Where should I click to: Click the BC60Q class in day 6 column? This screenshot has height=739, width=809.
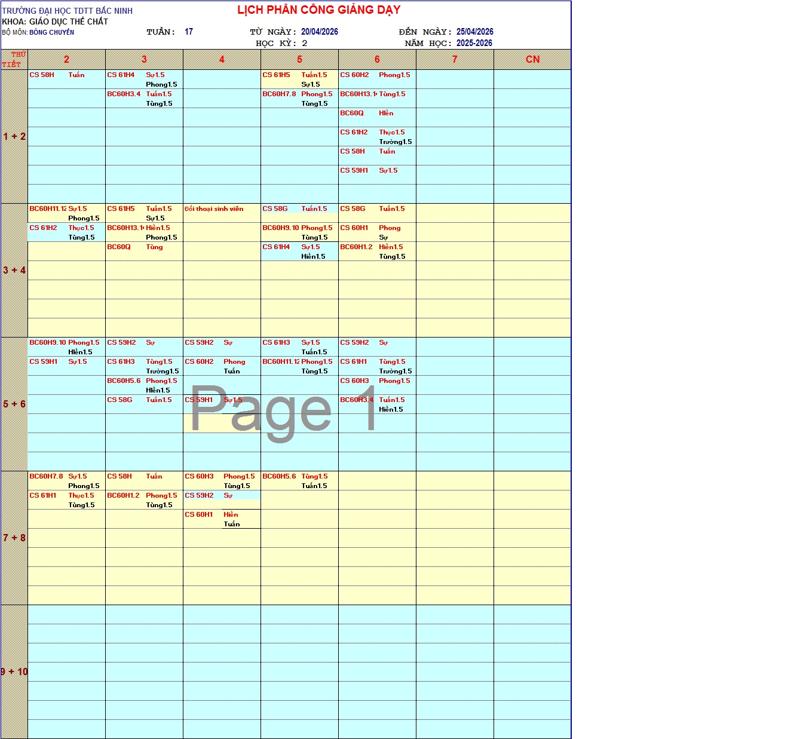(352, 113)
